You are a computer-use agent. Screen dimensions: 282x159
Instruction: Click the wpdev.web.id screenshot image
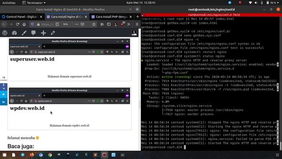[70, 104]
